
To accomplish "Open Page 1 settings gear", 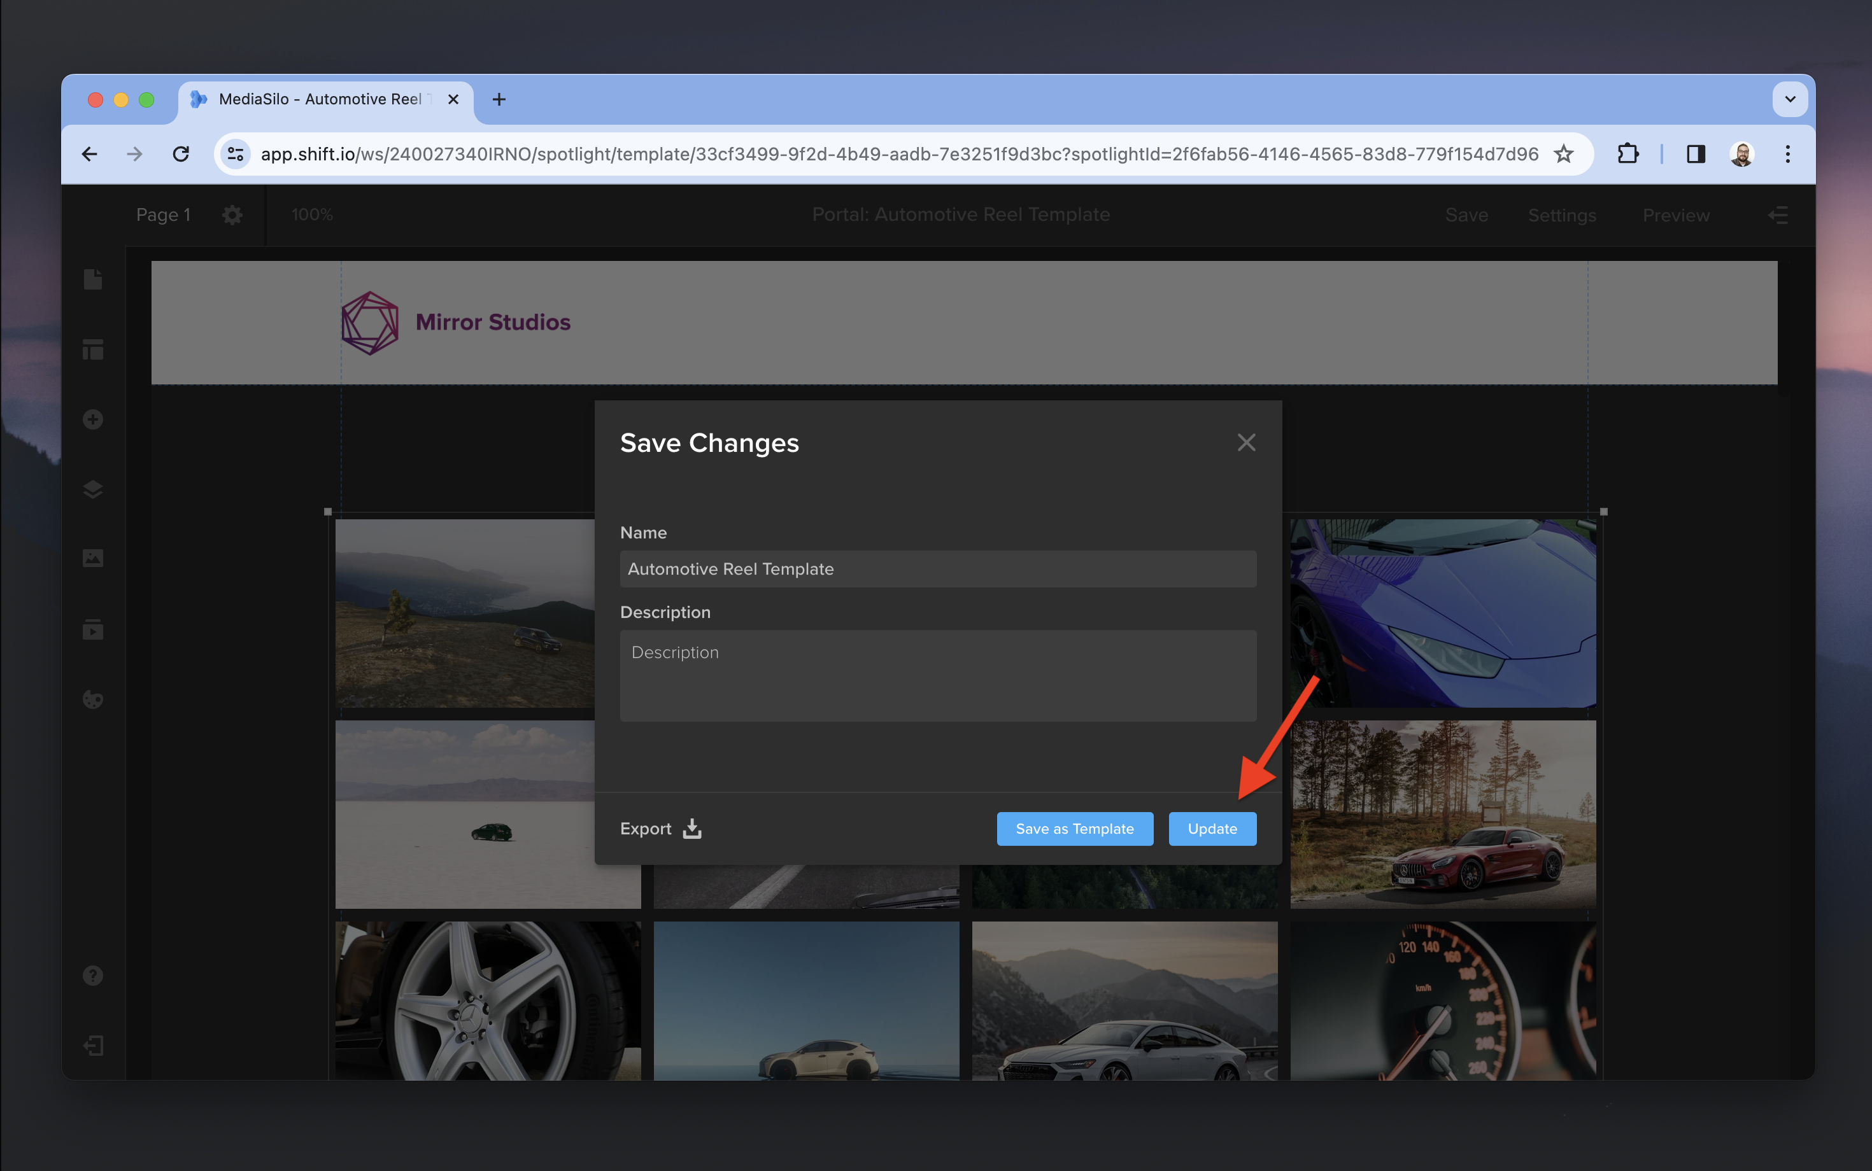I will [232, 214].
